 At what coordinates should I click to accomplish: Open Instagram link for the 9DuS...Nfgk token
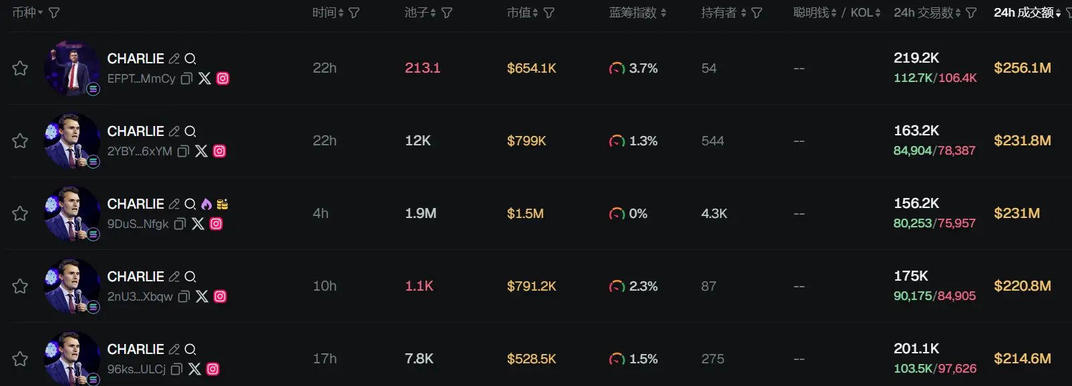pyautogui.click(x=216, y=224)
